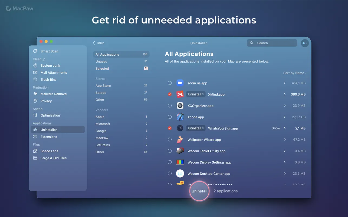Click Extensions sidebar icon

[35, 137]
